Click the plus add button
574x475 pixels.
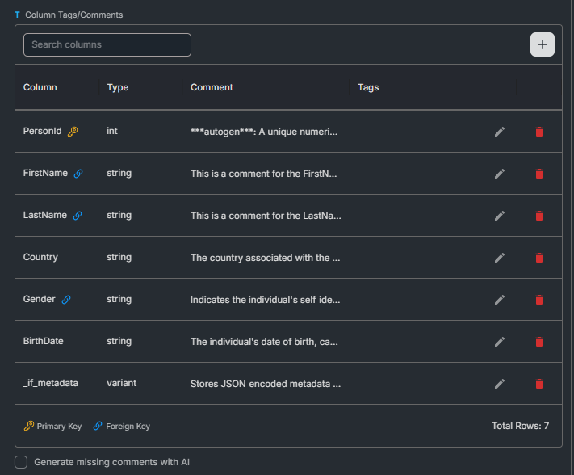[x=543, y=44]
